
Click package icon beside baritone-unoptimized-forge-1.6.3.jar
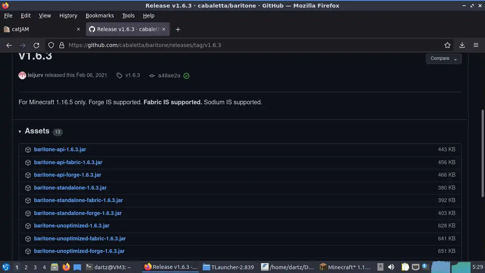click(28, 251)
